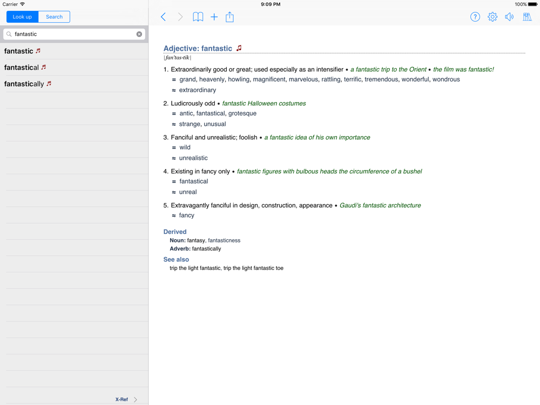Open the dictionary library books icon
The image size is (540, 405).
(x=527, y=17)
